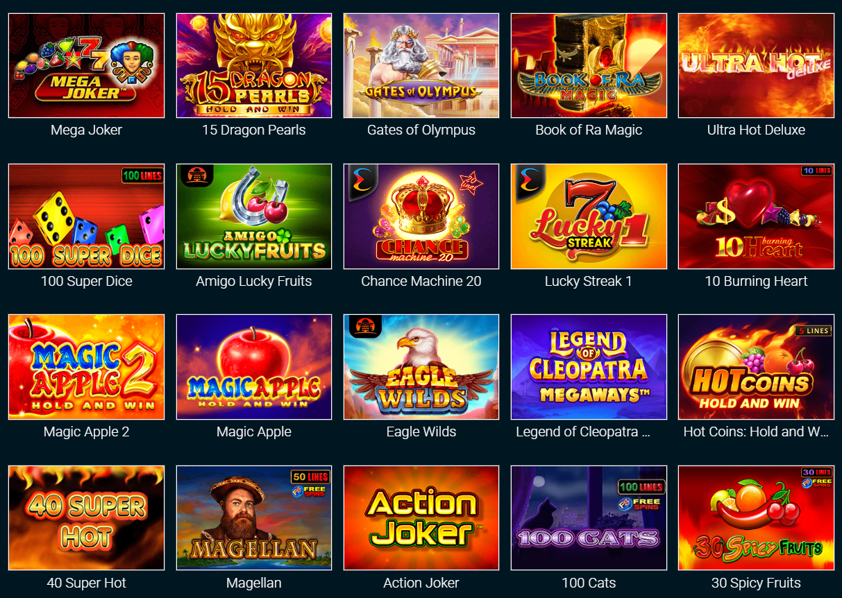Open the Magic Apple 2 slot
This screenshot has height=598, width=842.
87,367
